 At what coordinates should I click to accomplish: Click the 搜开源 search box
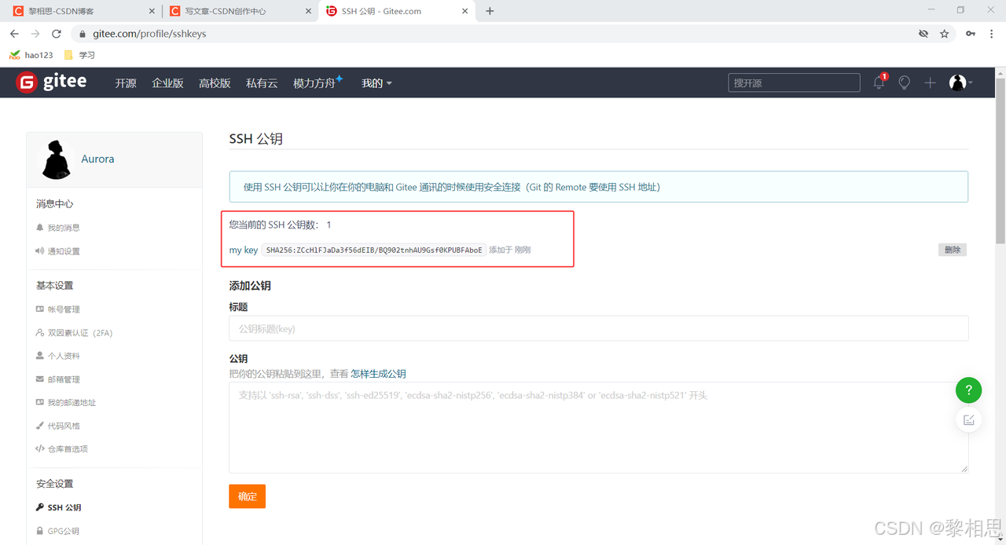(x=794, y=82)
